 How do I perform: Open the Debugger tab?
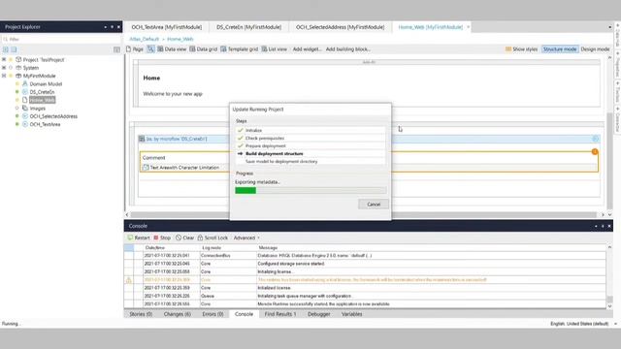pyautogui.click(x=319, y=314)
